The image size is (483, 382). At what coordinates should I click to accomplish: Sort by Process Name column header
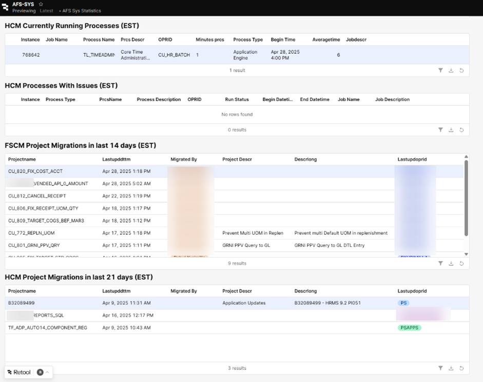click(x=99, y=39)
